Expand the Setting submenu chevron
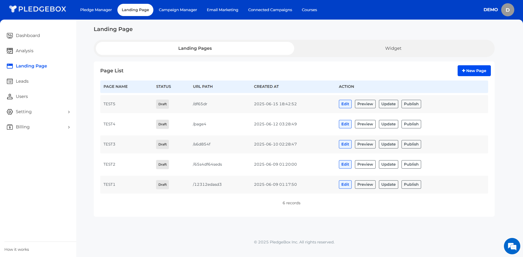The height and width of the screenshot is (257, 523). coord(69,112)
